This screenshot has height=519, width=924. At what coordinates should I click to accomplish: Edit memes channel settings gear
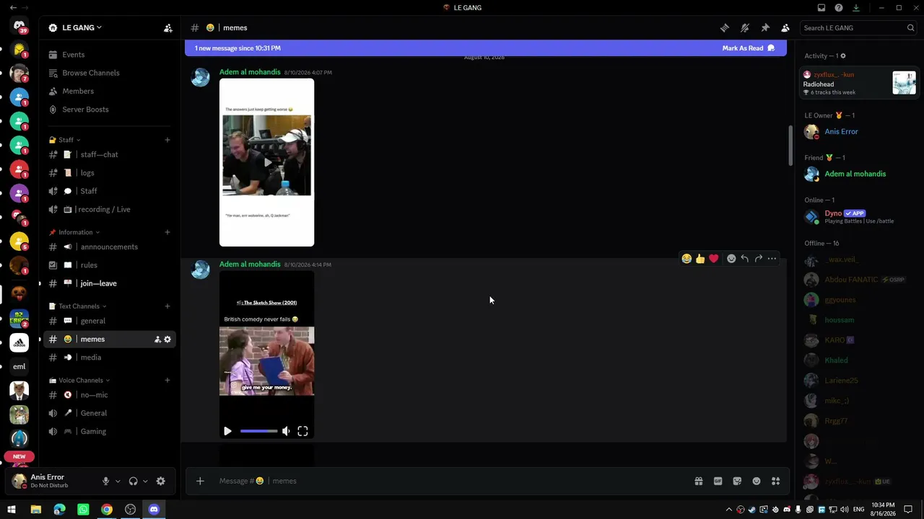point(167,340)
